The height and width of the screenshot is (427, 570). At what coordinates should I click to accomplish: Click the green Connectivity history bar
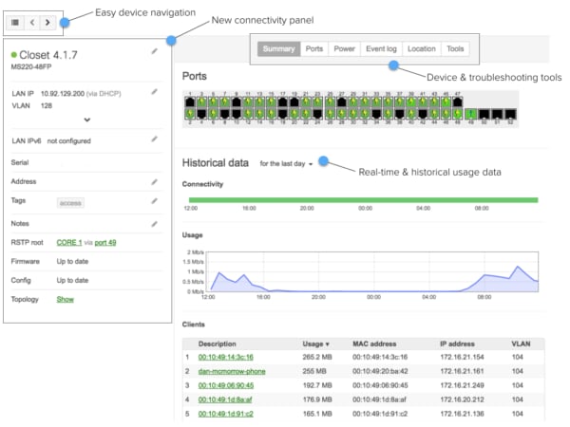364,200
